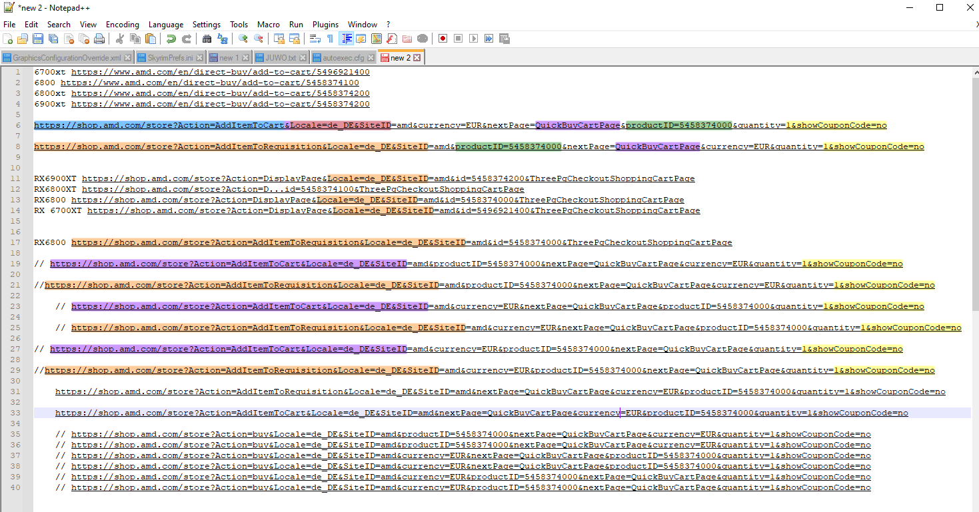The image size is (979, 512).
Task: Open the Plugins menu
Action: pos(326,24)
